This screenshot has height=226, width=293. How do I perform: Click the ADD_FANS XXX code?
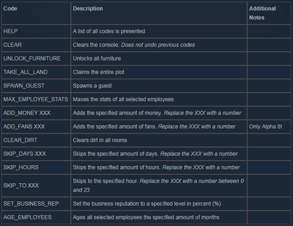pos(24,127)
